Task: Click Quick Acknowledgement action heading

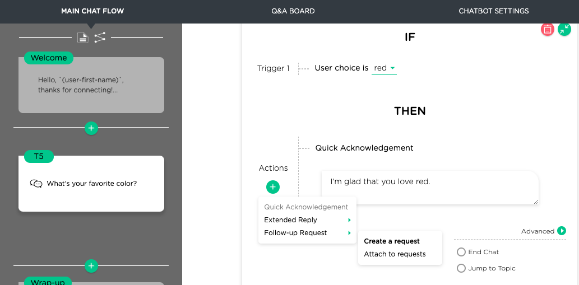Action: click(x=364, y=148)
